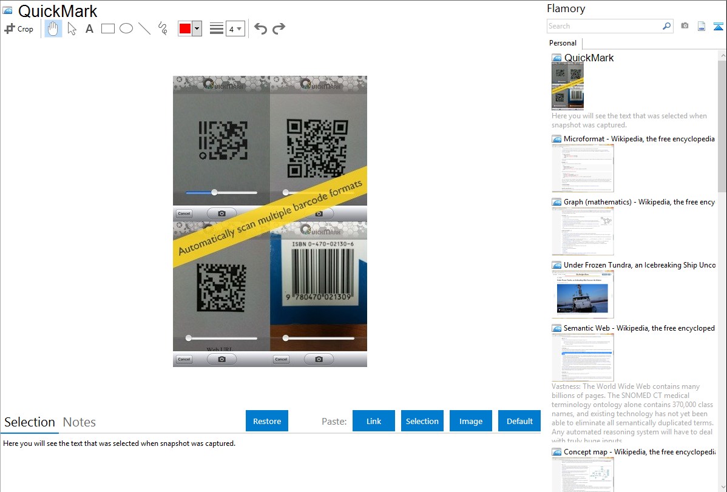Select the "QuickMark" title in the snapshot list
This screenshot has height=492, width=727.
click(589, 58)
